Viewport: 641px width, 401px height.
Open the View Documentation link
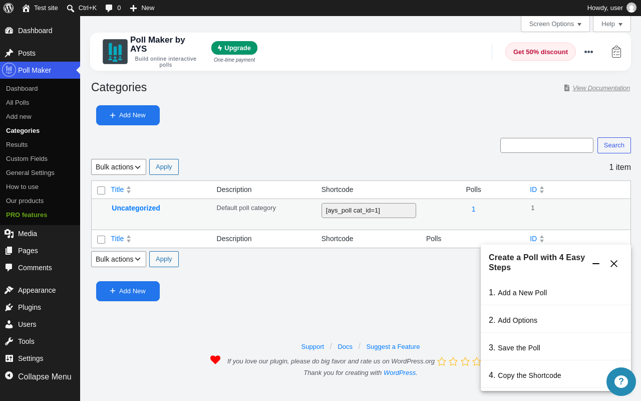[x=601, y=88]
